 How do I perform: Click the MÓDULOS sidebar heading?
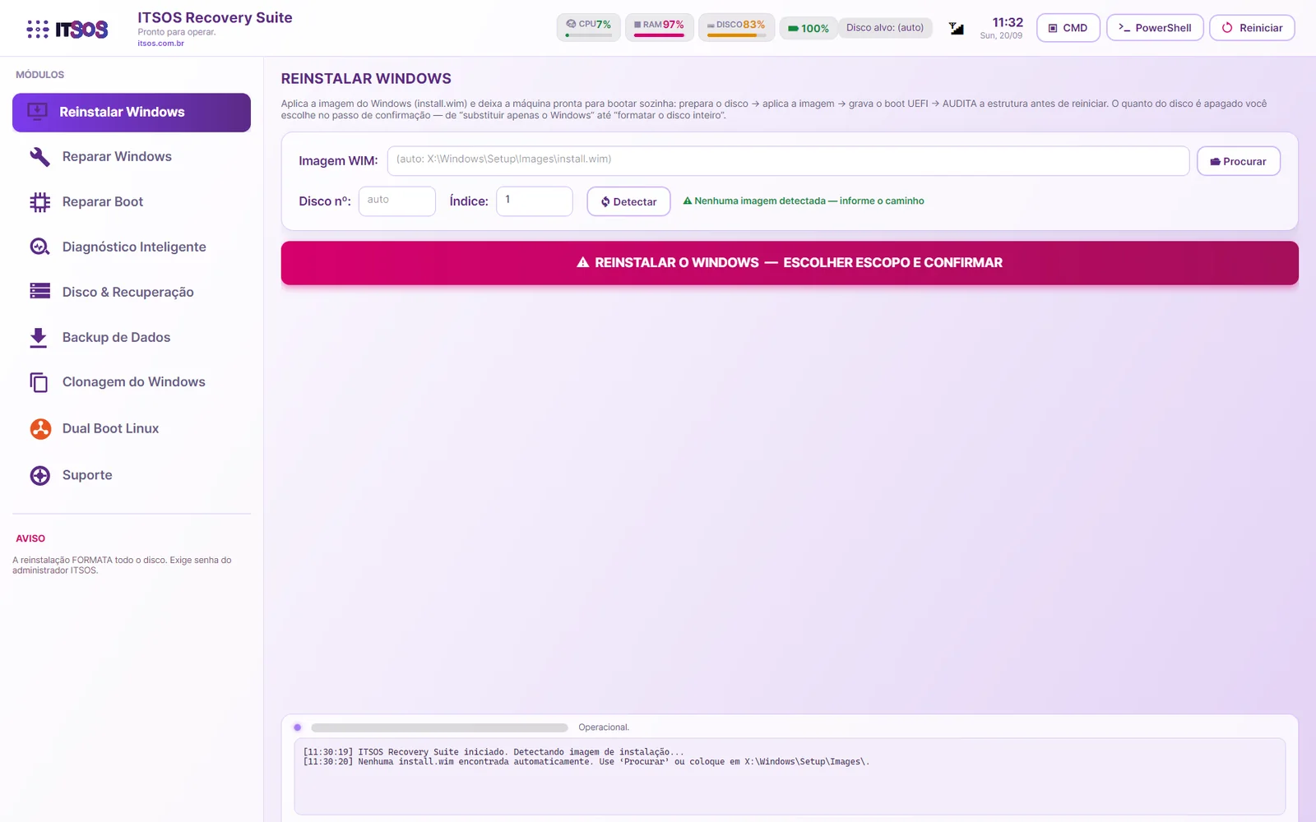39,75
